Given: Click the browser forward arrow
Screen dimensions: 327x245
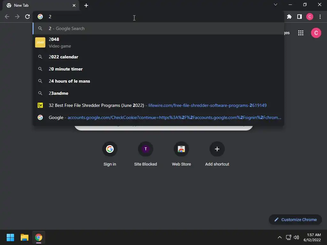Looking at the screenshot, I should tap(17, 17).
